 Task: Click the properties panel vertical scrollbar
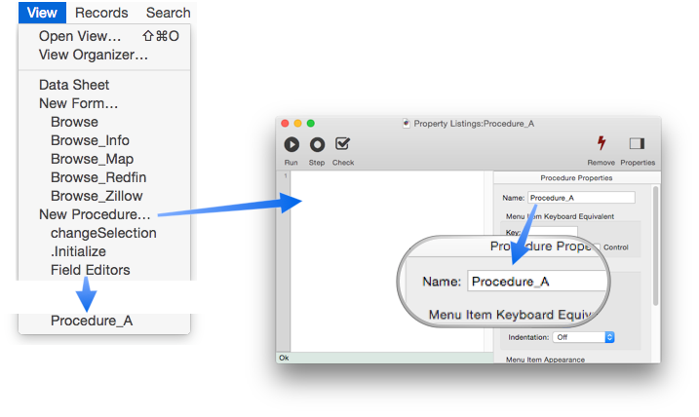coord(655,245)
